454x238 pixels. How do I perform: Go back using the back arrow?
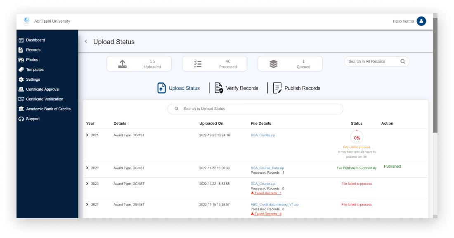tap(85, 41)
